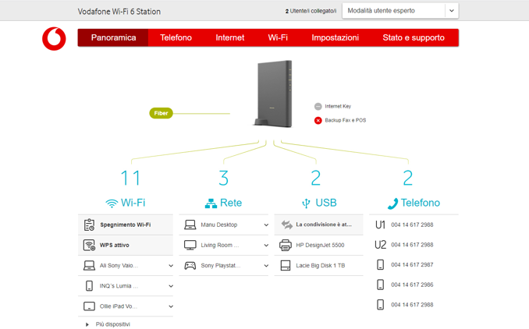The image size is (529, 329).
Task: Select phone number 004 14 617 2987
Action: click(x=412, y=264)
